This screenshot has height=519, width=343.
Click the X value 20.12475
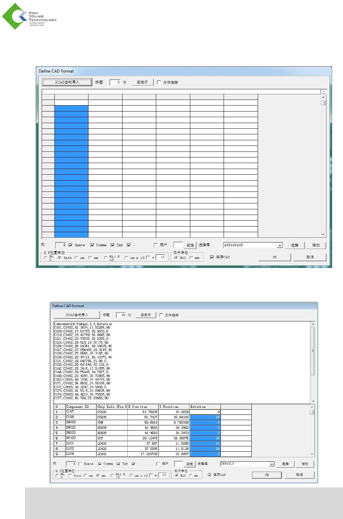click(x=143, y=438)
